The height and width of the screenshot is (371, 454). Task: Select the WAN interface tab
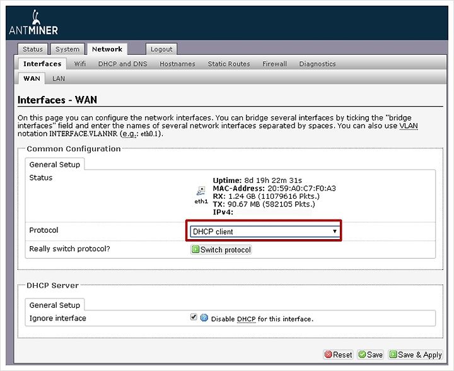point(32,78)
